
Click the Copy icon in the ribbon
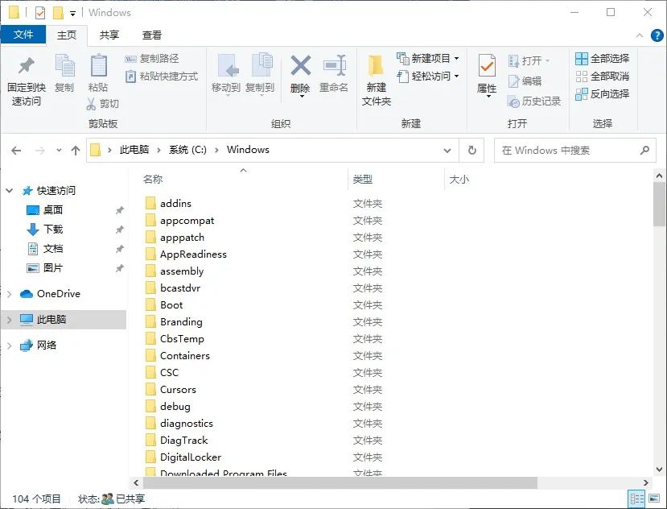pos(64,65)
